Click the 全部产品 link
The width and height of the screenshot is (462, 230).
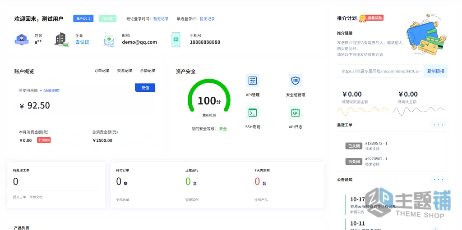[261, 200]
